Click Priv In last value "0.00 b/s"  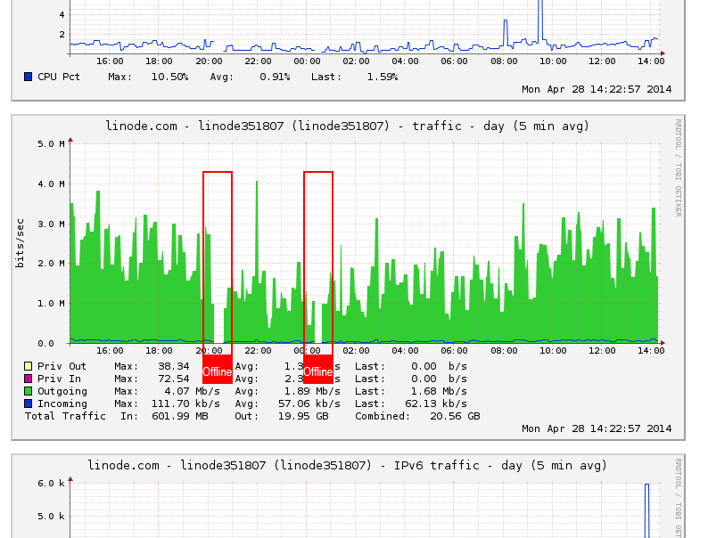tap(439, 379)
